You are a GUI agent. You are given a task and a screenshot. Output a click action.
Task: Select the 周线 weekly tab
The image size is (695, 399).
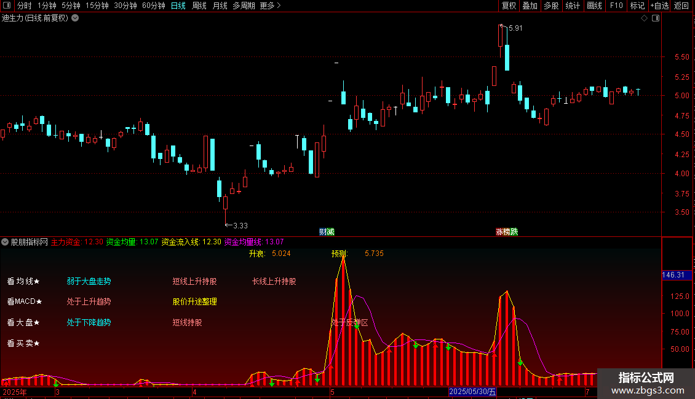(199, 6)
